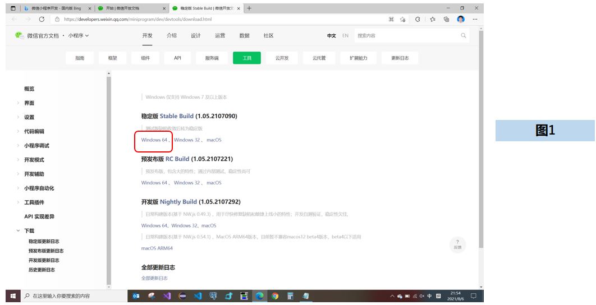Open Visual Studio purple icon in taskbar

tap(167, 296)
